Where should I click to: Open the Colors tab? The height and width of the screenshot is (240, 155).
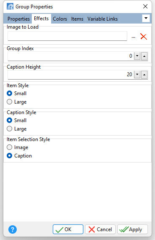pyautogui.click(x=60, y=19)
